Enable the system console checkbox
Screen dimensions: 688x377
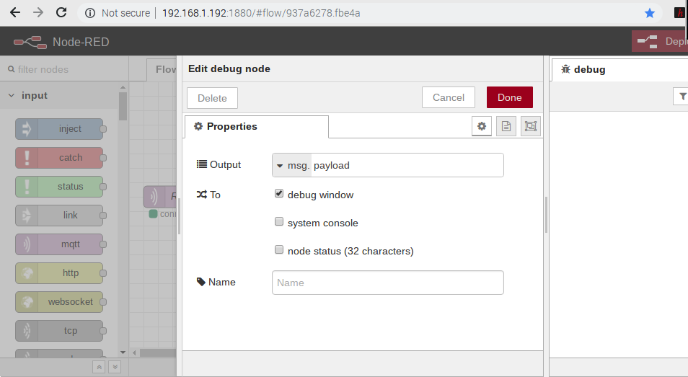tap(279, 222)
